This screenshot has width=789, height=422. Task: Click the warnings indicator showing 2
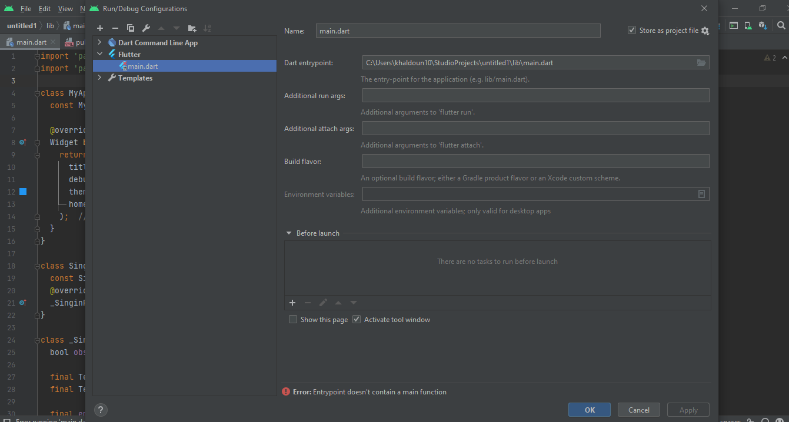pos(770,58)
